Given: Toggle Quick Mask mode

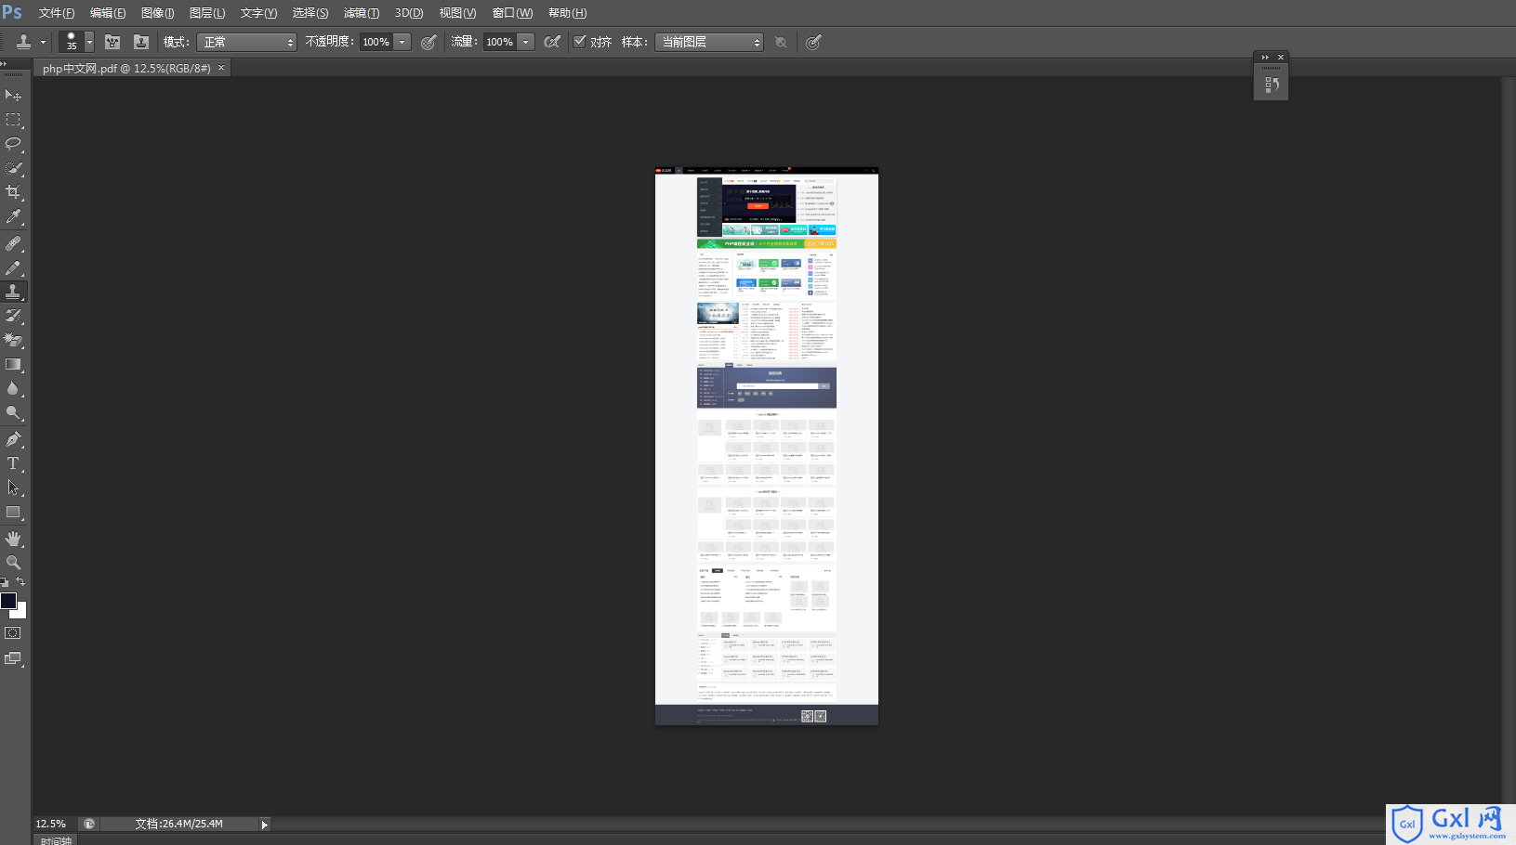Looking at the screenshot, I should point(13,633).
